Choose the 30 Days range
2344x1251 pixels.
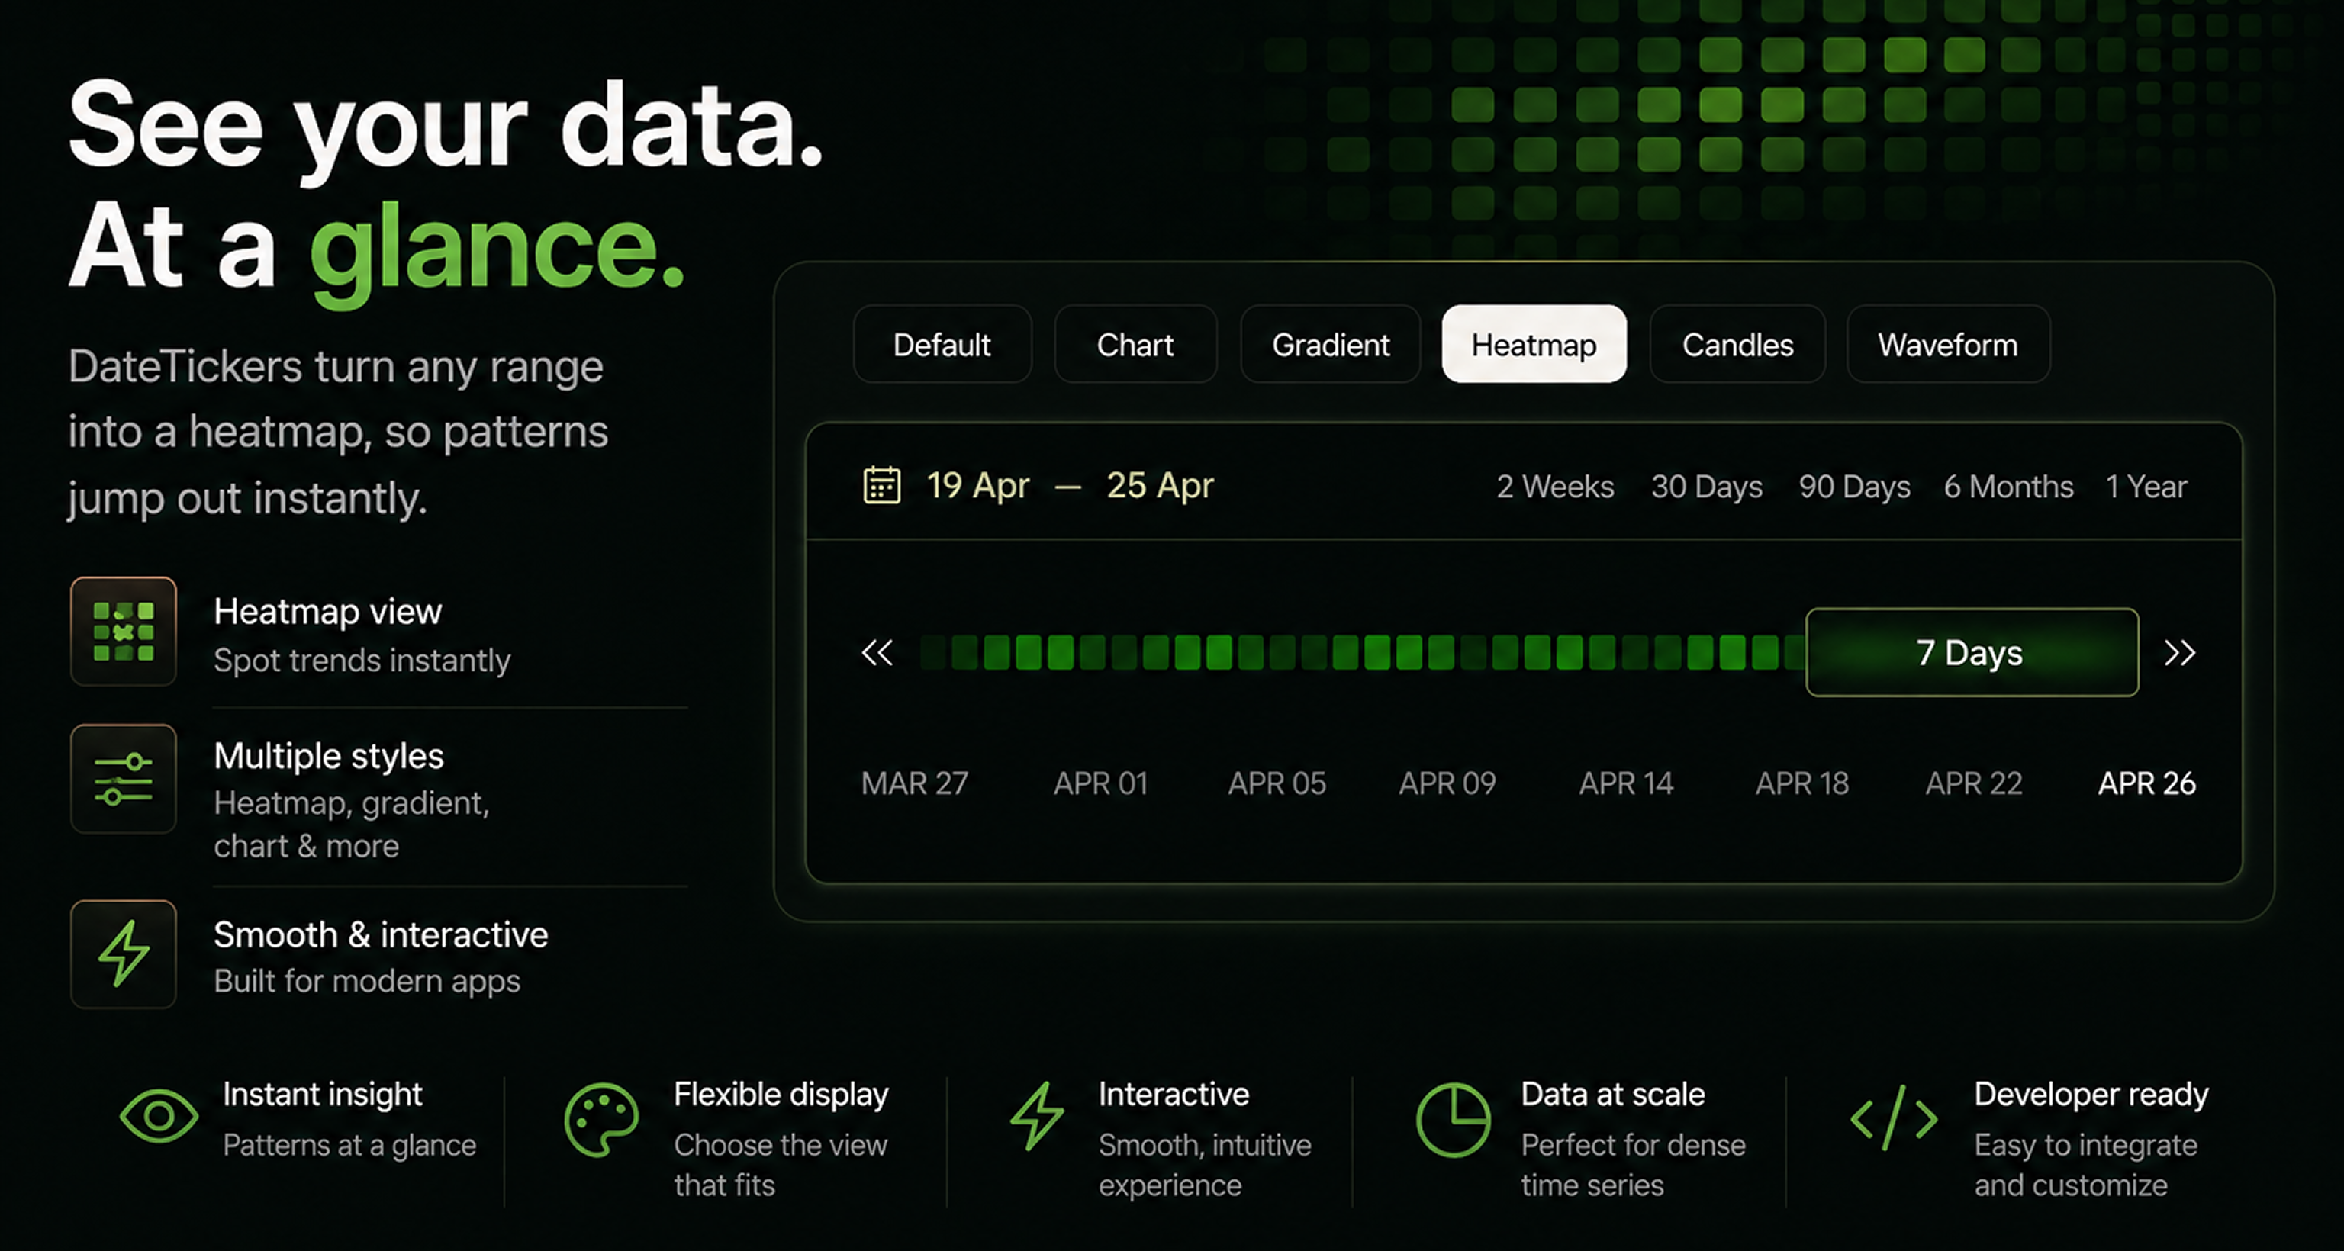[1707, 487]
